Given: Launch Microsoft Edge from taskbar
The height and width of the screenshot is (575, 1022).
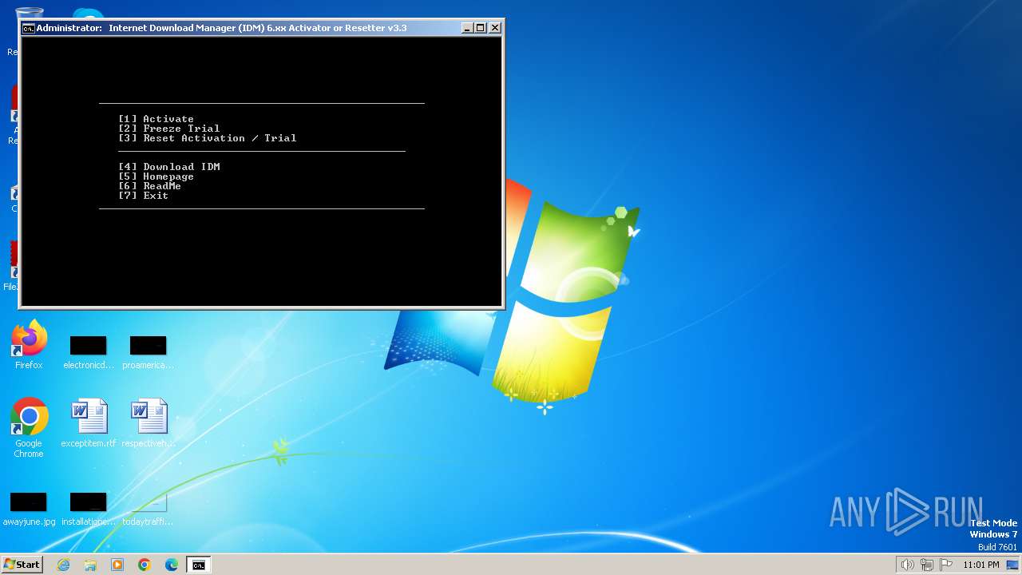Looking at the screenshot, I should click(x=172, y=565).
